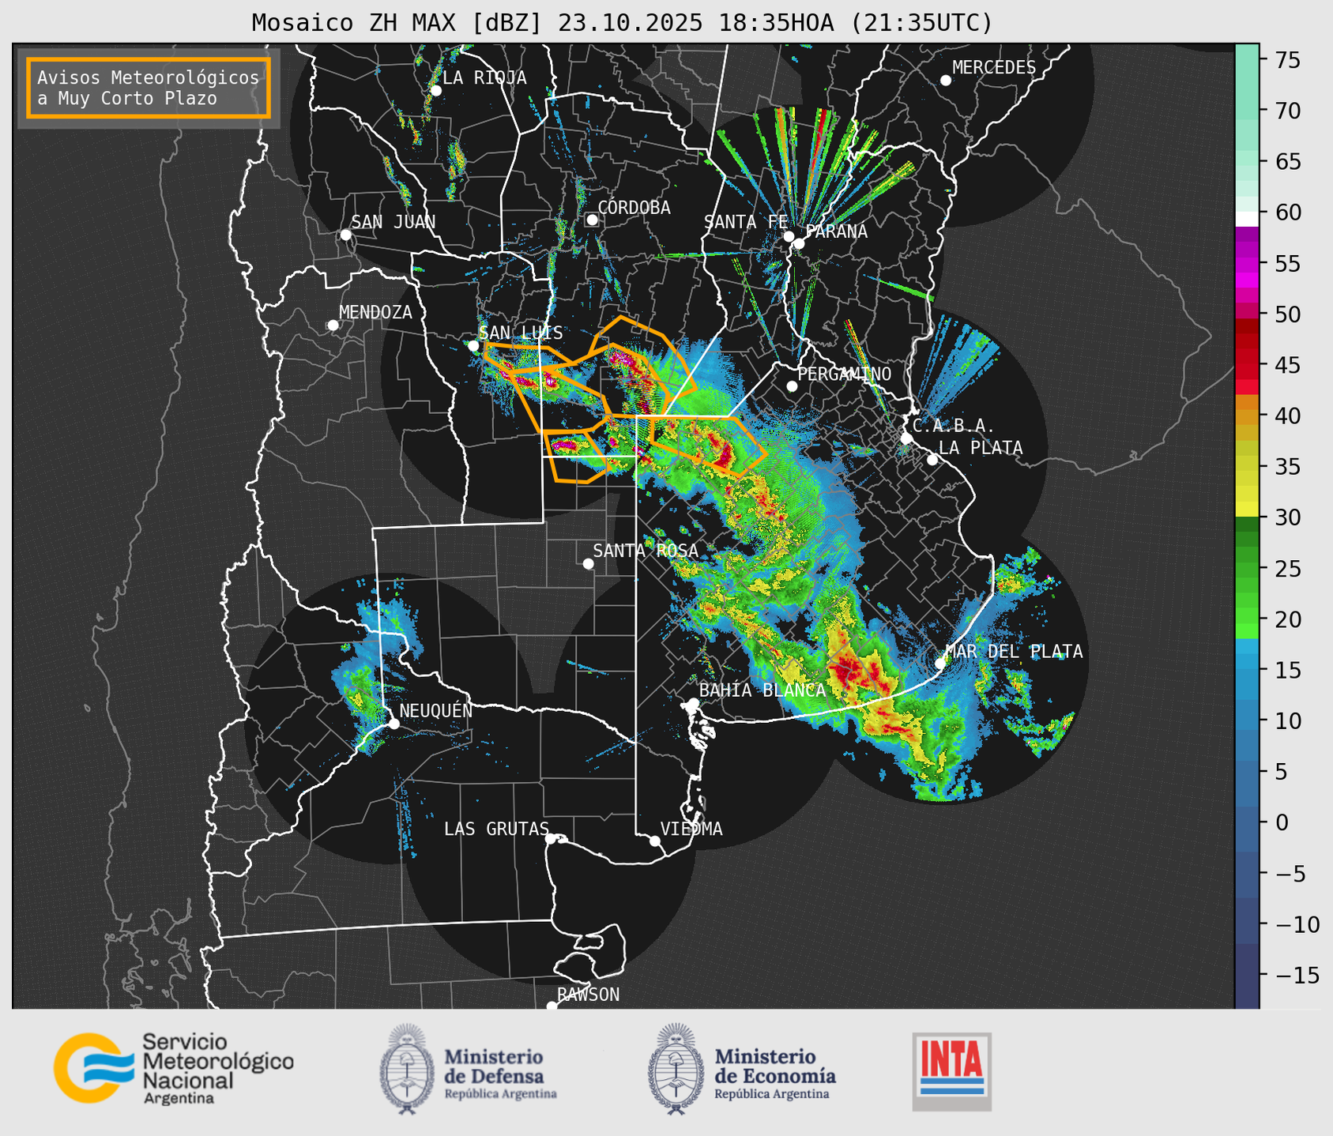Click the magenta 55 dBZ color band
The image size is (1333, 1136).
tap(1247, 263)
